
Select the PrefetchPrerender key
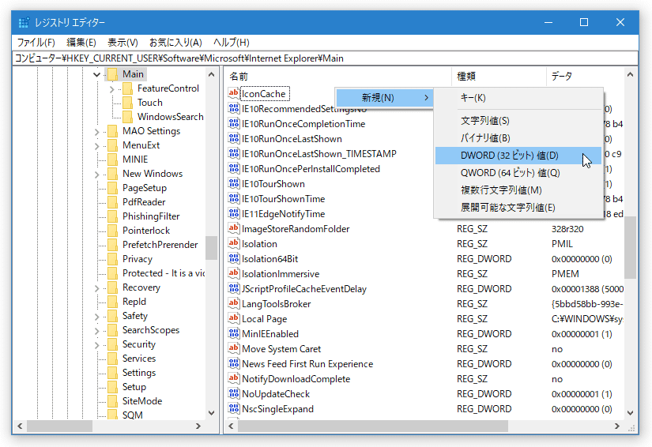(160, 245)
